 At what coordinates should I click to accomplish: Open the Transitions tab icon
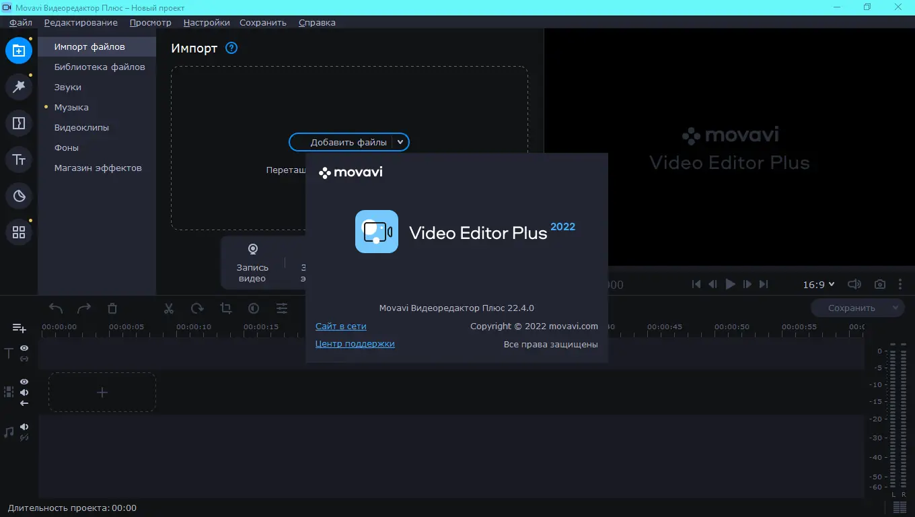[x=19, y=123]
